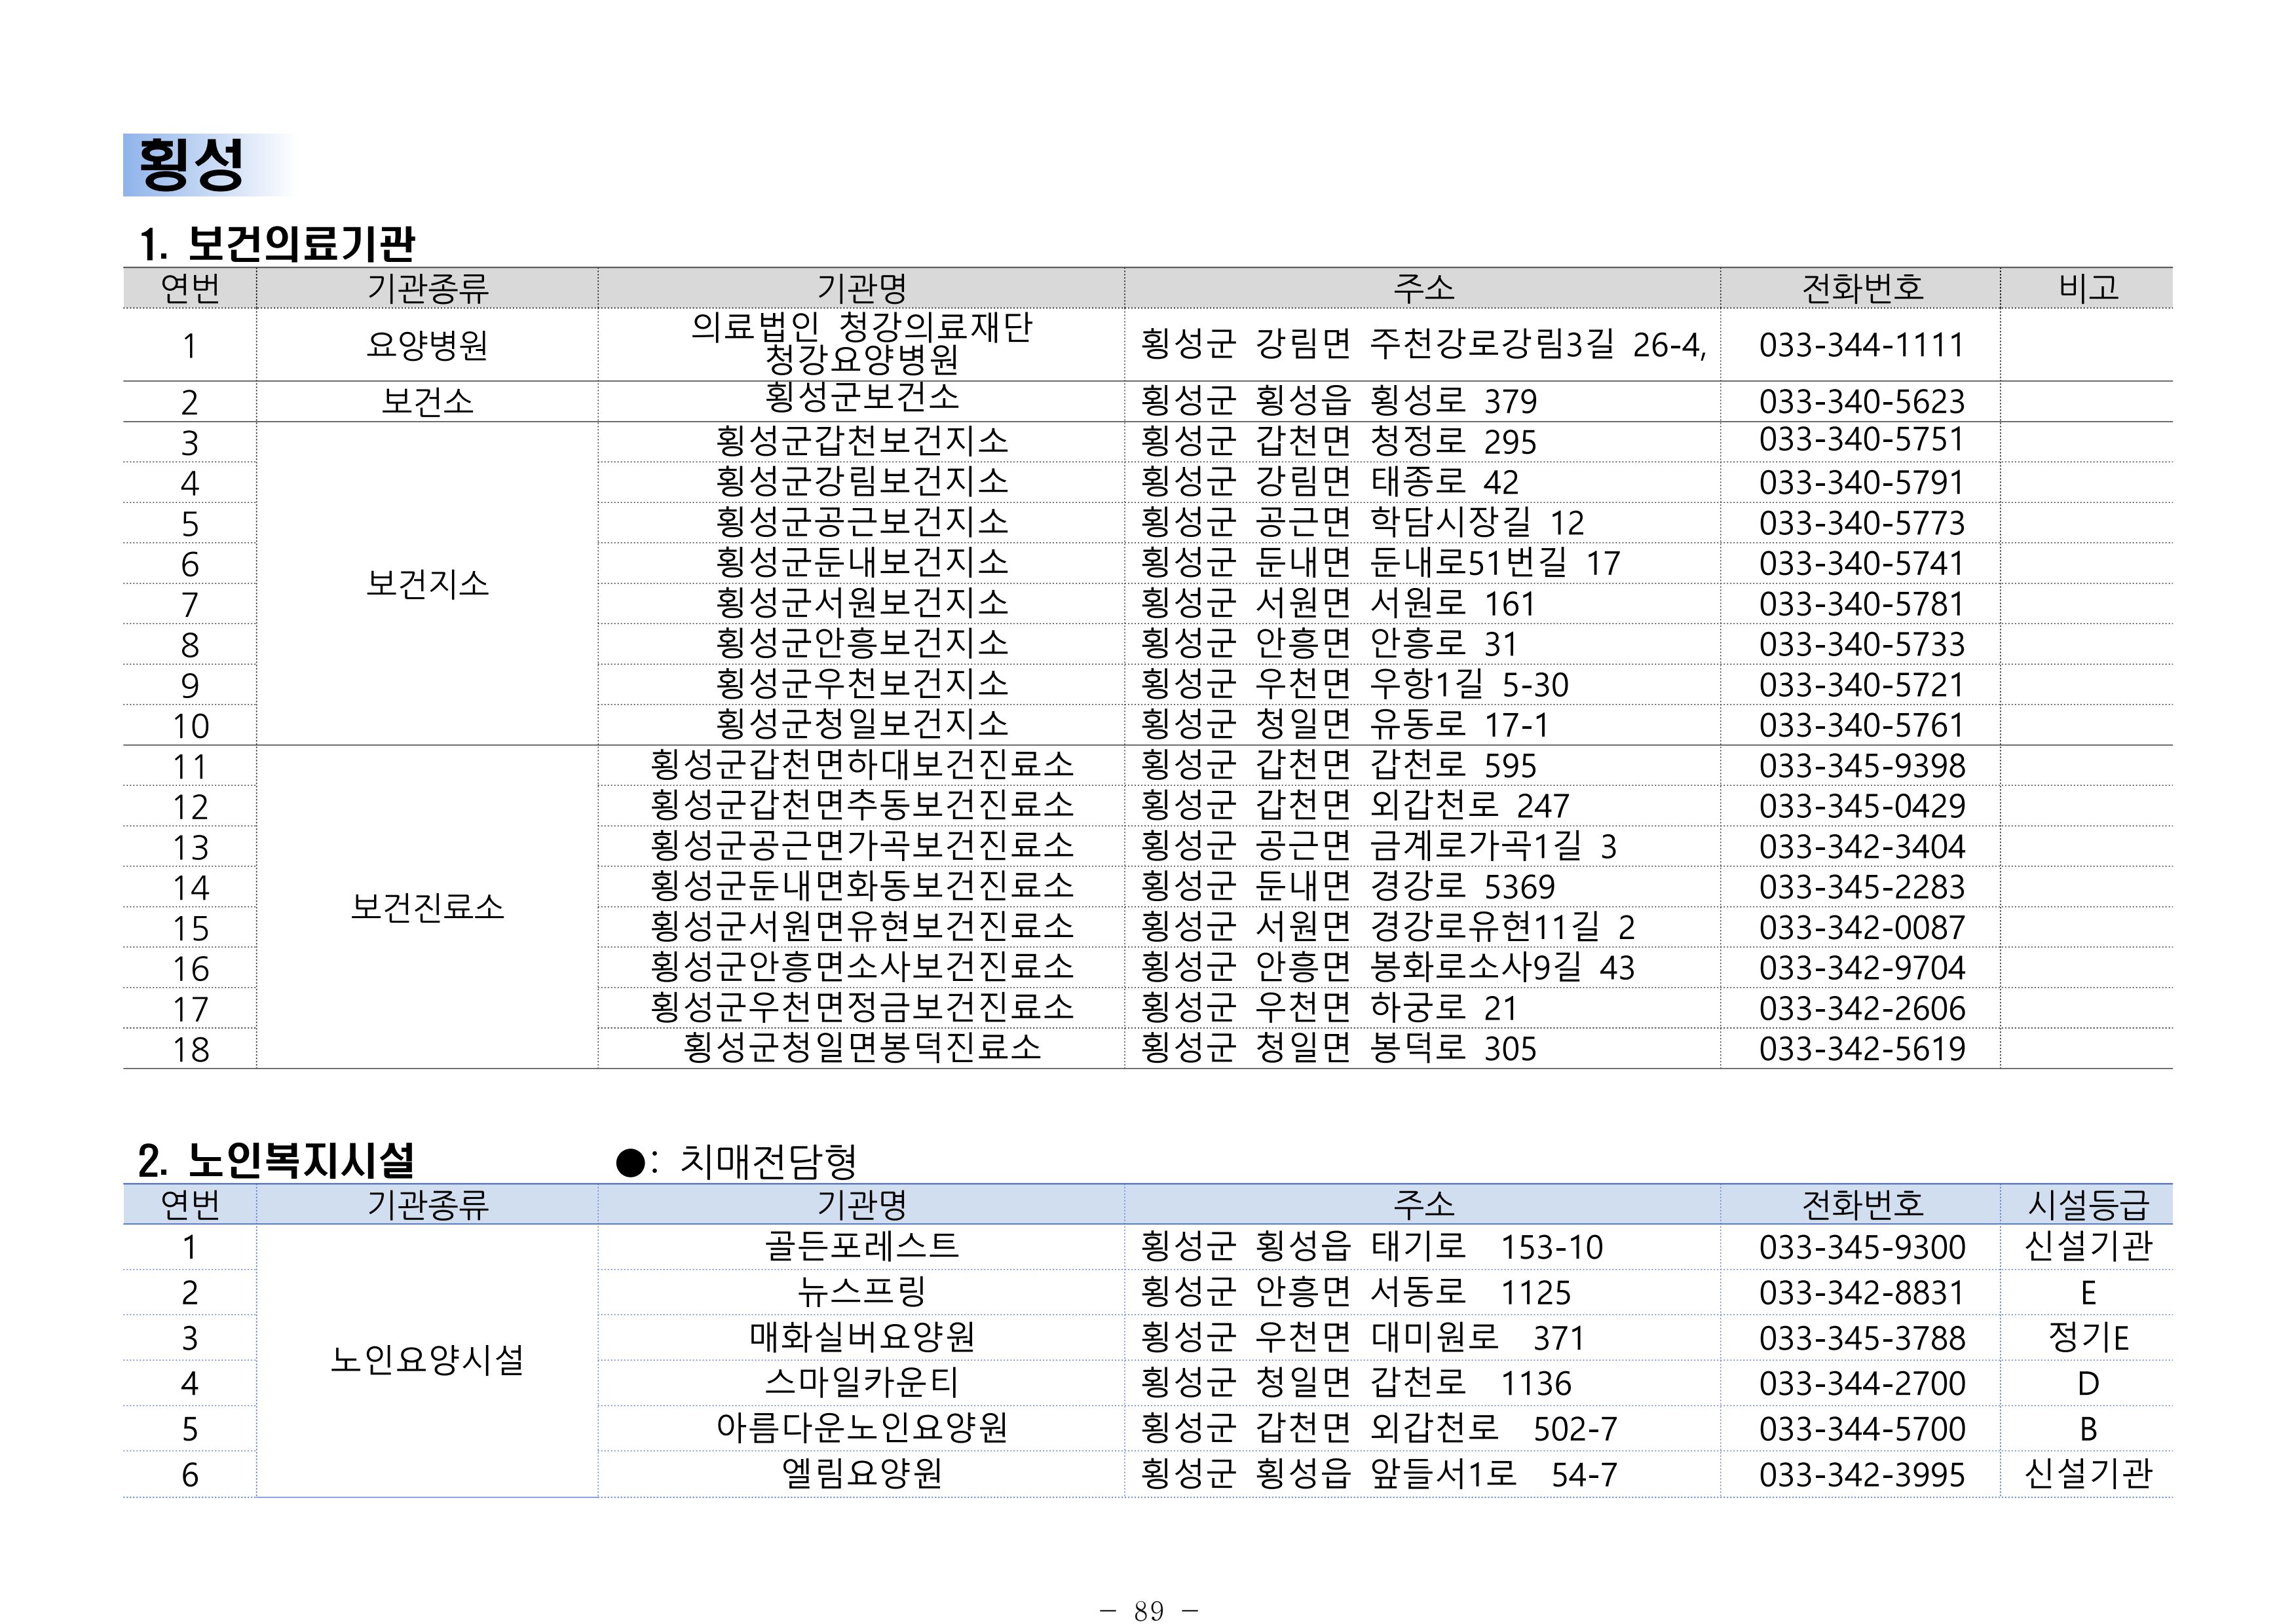This screenshot has width=2296, height=1624.
Task: Click phone number 033-340-5781
Action: [1861, 604]
